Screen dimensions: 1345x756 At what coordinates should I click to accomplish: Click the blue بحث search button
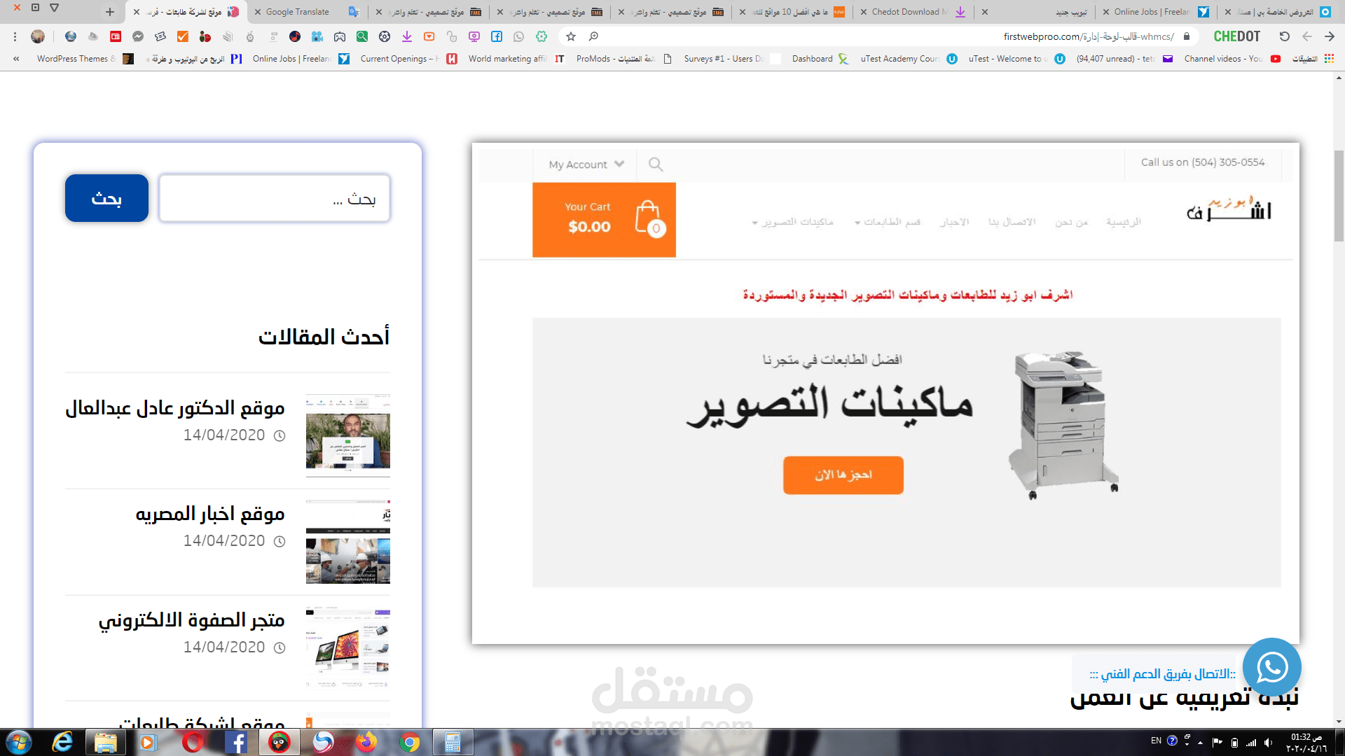coord(106,198)
